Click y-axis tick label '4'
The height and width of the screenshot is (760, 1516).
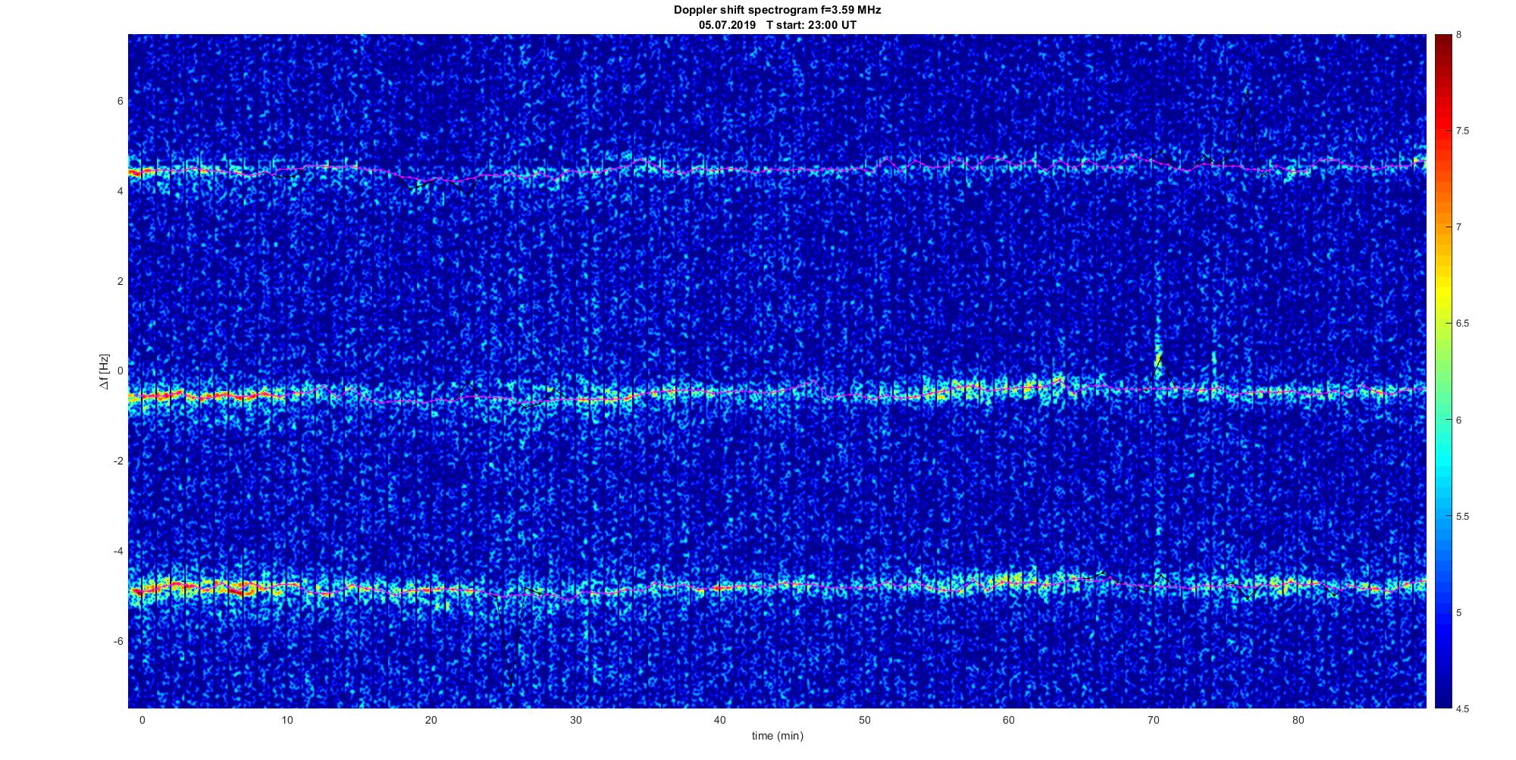click(120, 191)
